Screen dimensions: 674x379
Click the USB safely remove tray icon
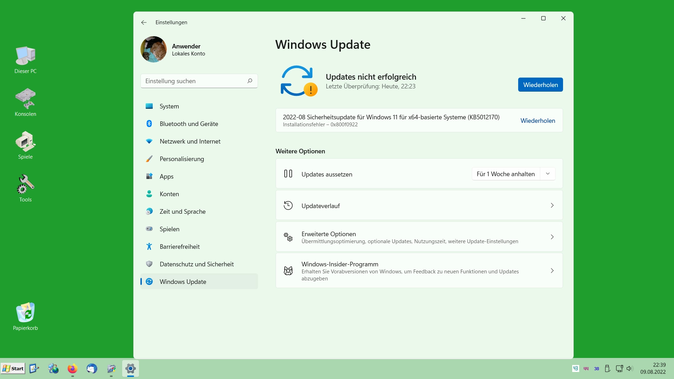click(607, 368)
